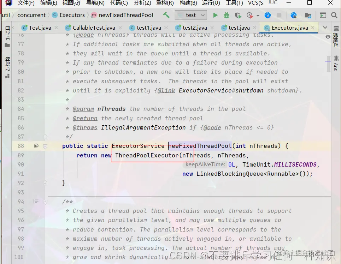341x264 pixels.
Task: Toggle the fold end marker at line 92
Action: (45, 183)
